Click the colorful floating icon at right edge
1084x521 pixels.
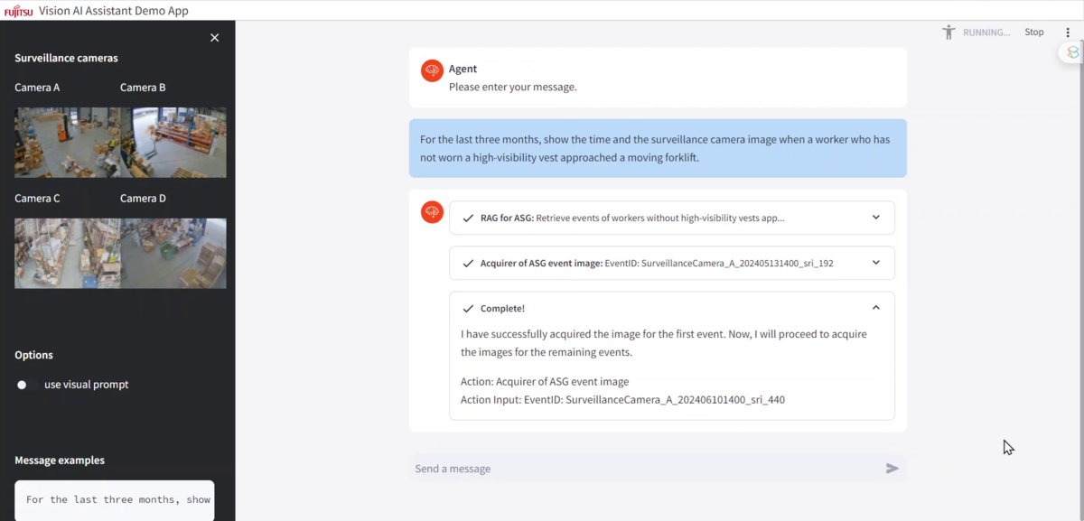point(1072,53)
